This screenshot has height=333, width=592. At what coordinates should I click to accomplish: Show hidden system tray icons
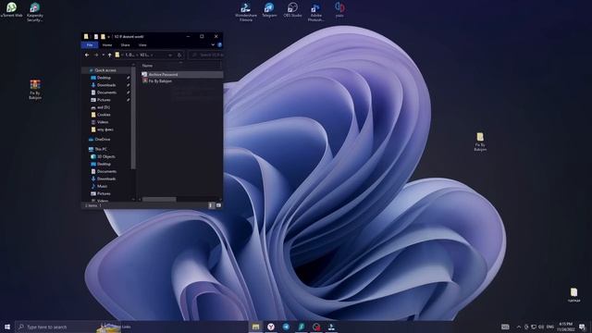518,327
